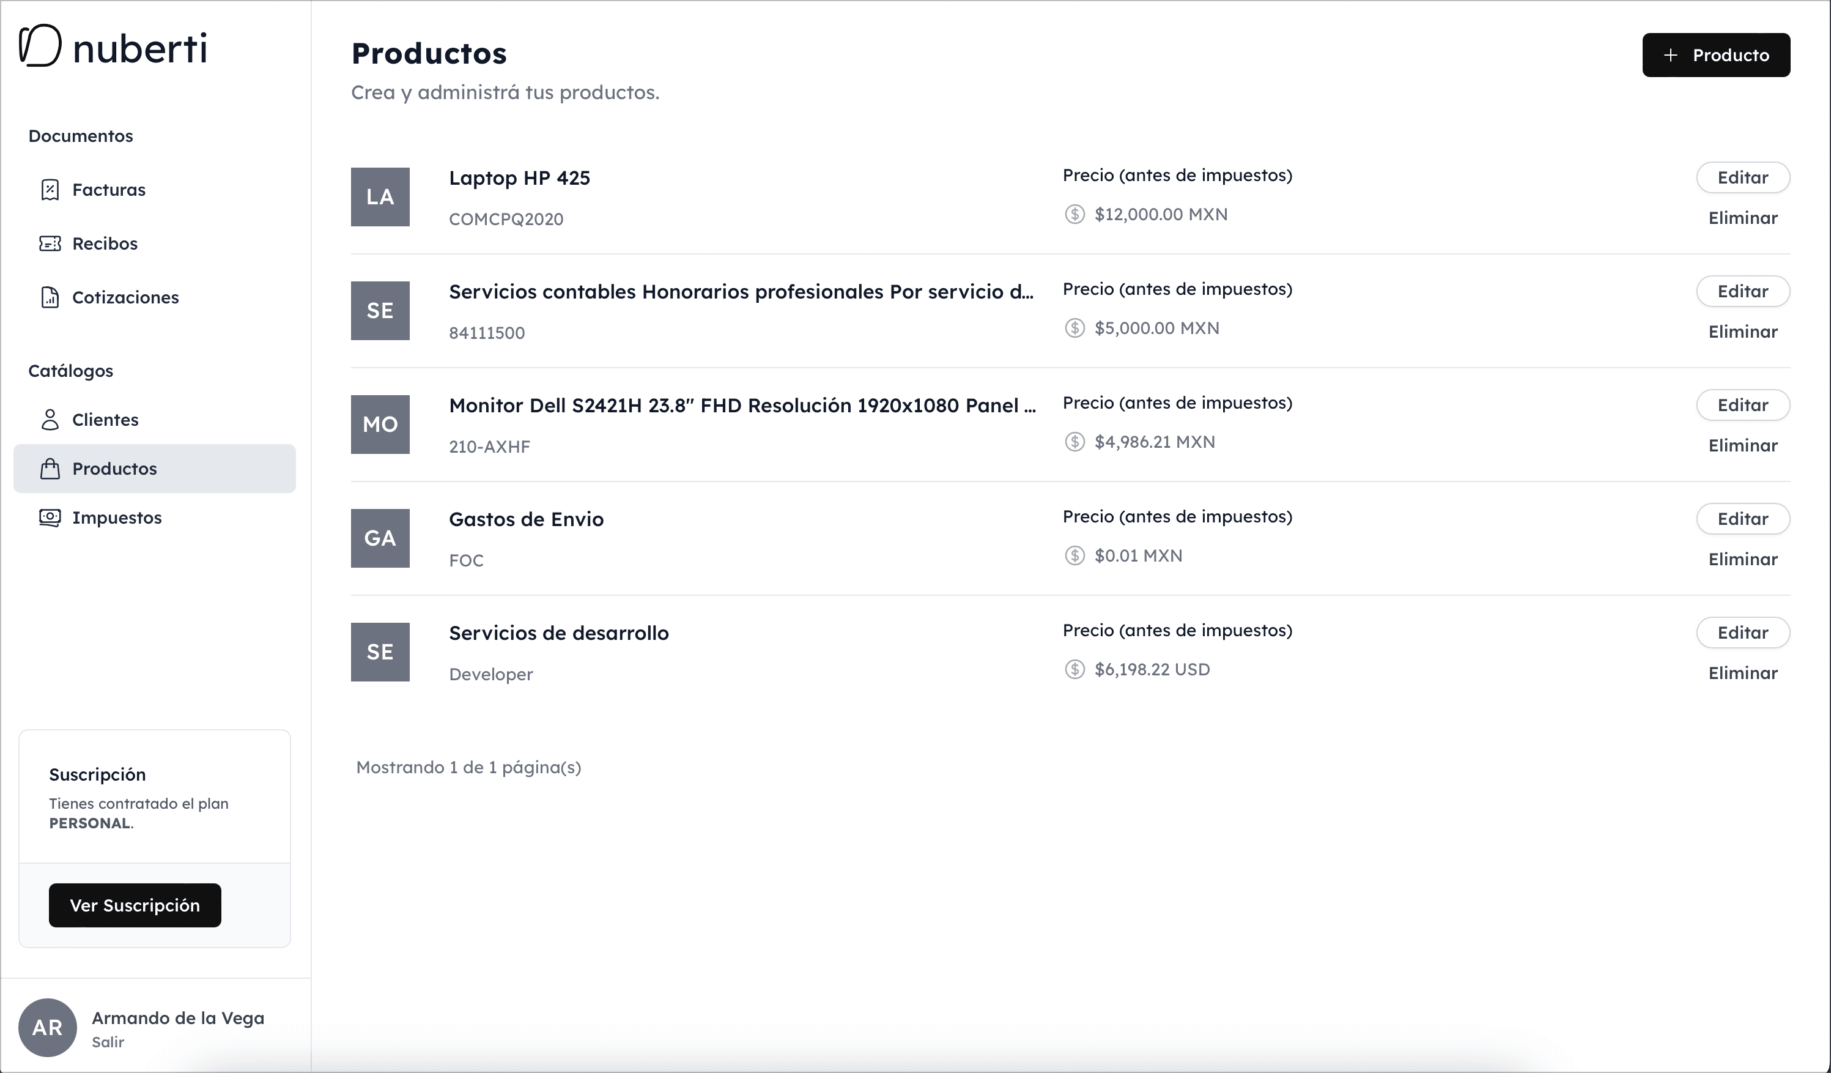Log out using the Salir link
The image size is (1831, 1073).
pos(108,1042)
